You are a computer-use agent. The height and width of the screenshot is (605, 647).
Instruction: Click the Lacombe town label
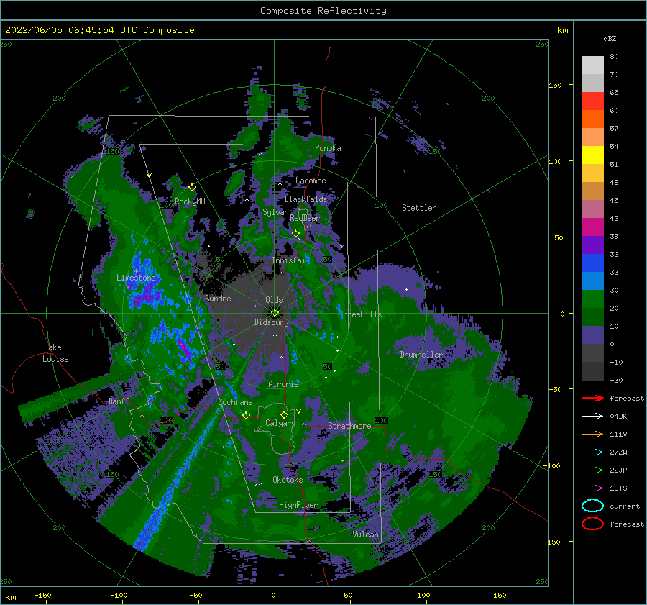click(x=311, y=181)
